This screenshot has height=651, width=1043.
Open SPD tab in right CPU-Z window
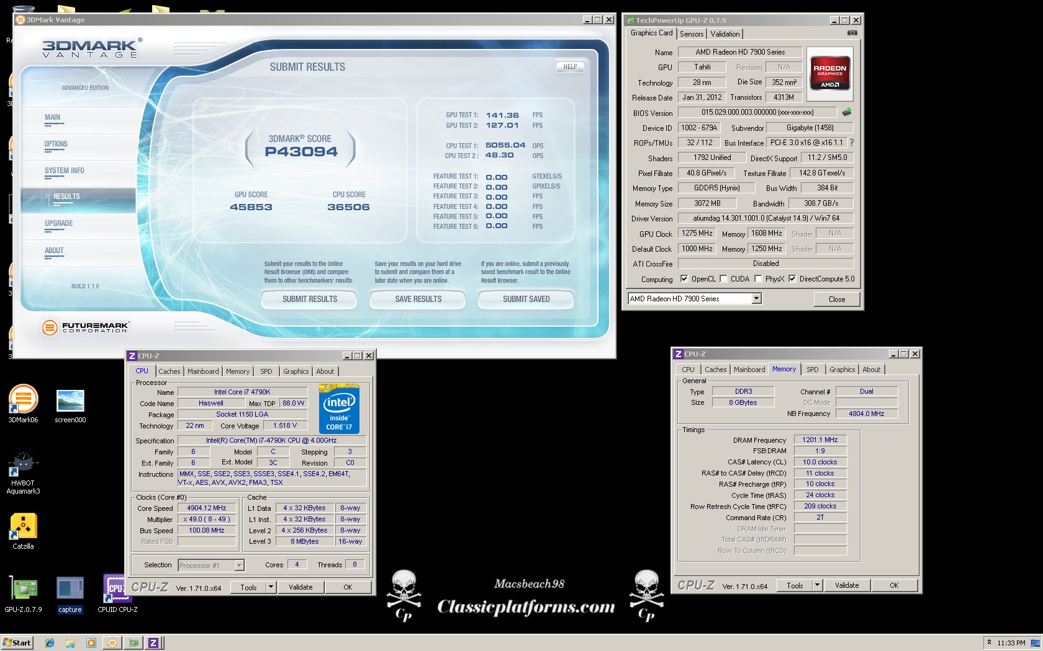point(812,370)
